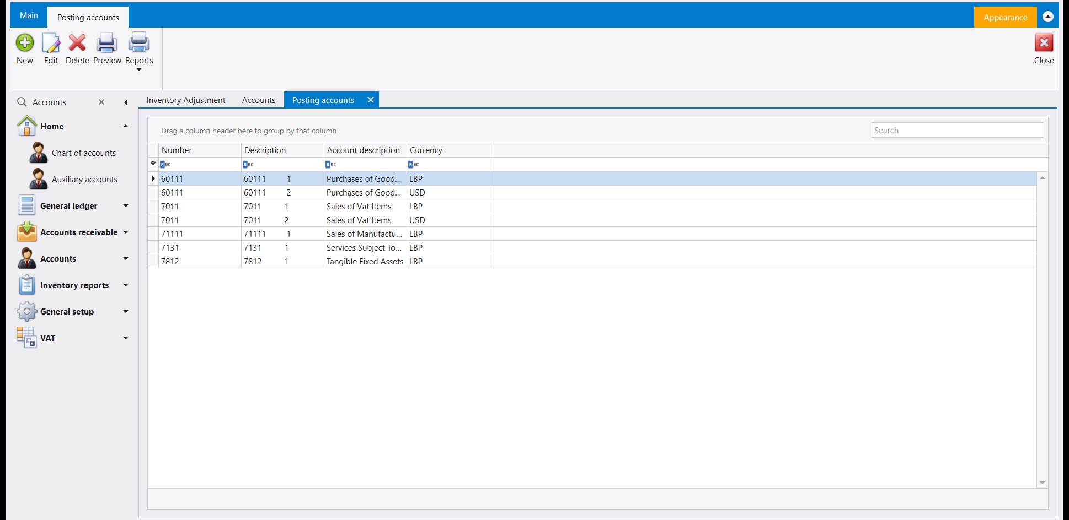
Task: Clear the sidebar Accounts search text
Action: point(101,102)
